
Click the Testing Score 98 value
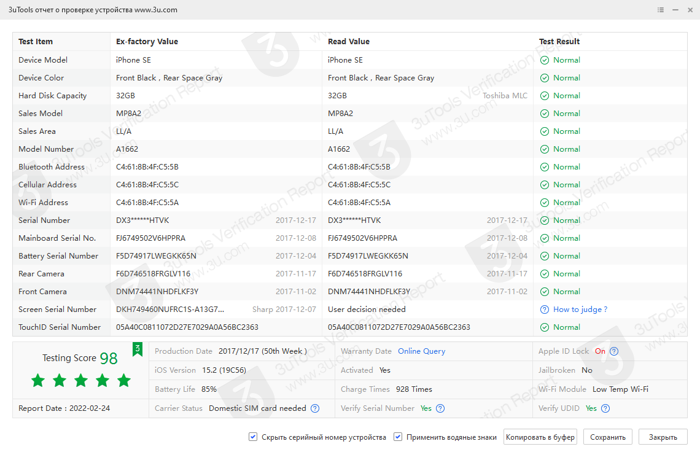[x=109, y=358]
